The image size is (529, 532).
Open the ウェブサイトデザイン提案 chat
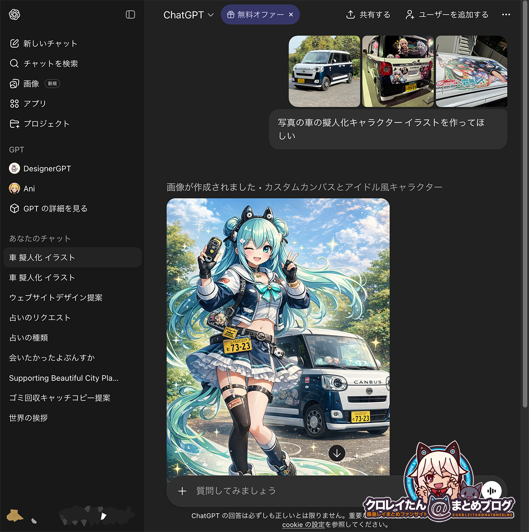(x=56, y=298)
